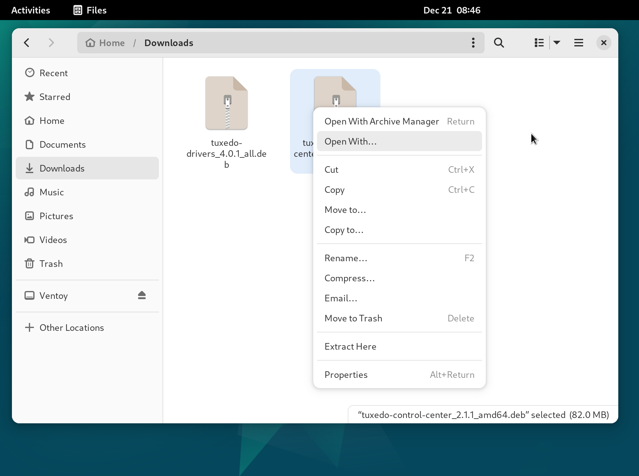This screenshot has height=476, width=639.
Task: Expand the hamburger menu in toolbar
Action: click(578, 43)
